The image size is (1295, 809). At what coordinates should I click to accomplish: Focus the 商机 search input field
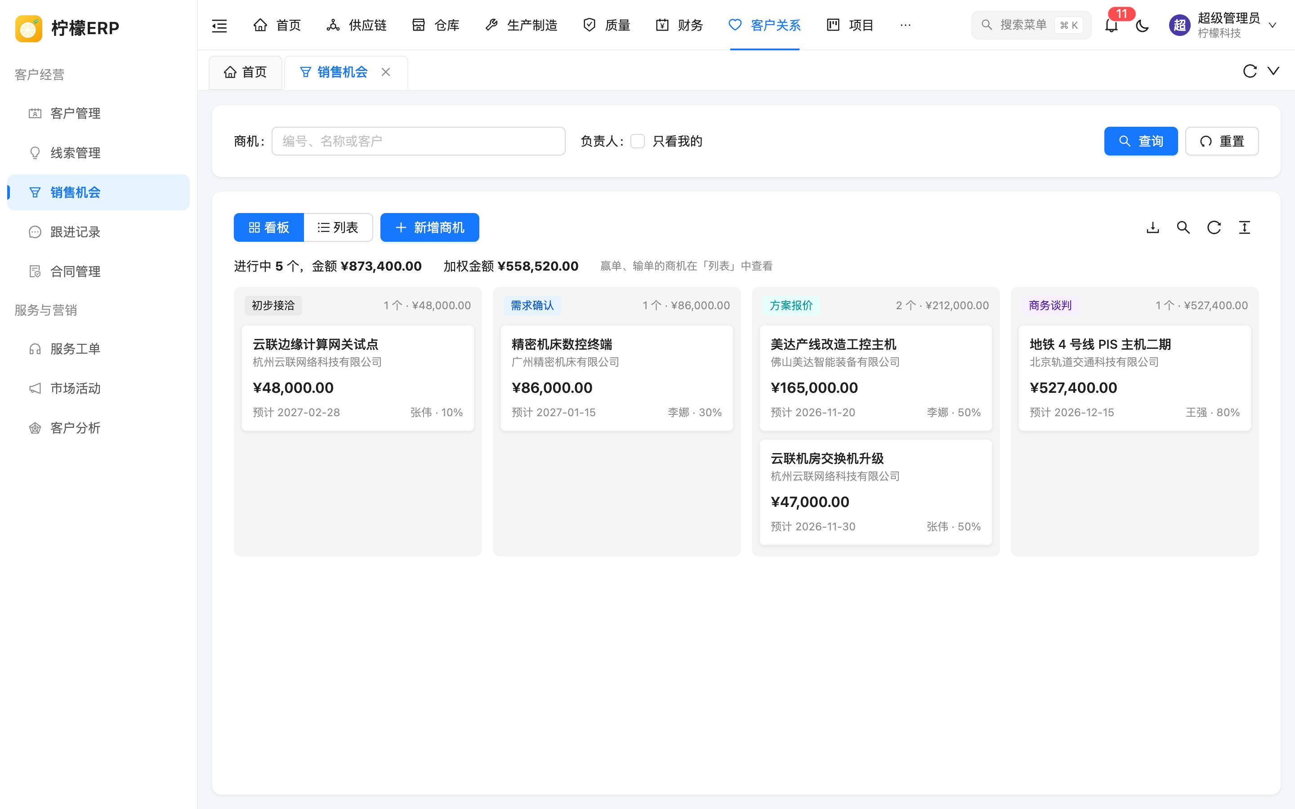click(419, 141)
